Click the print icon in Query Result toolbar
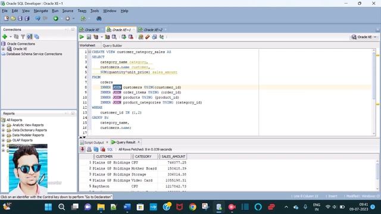381x214 pixels. tap(89, 149)
